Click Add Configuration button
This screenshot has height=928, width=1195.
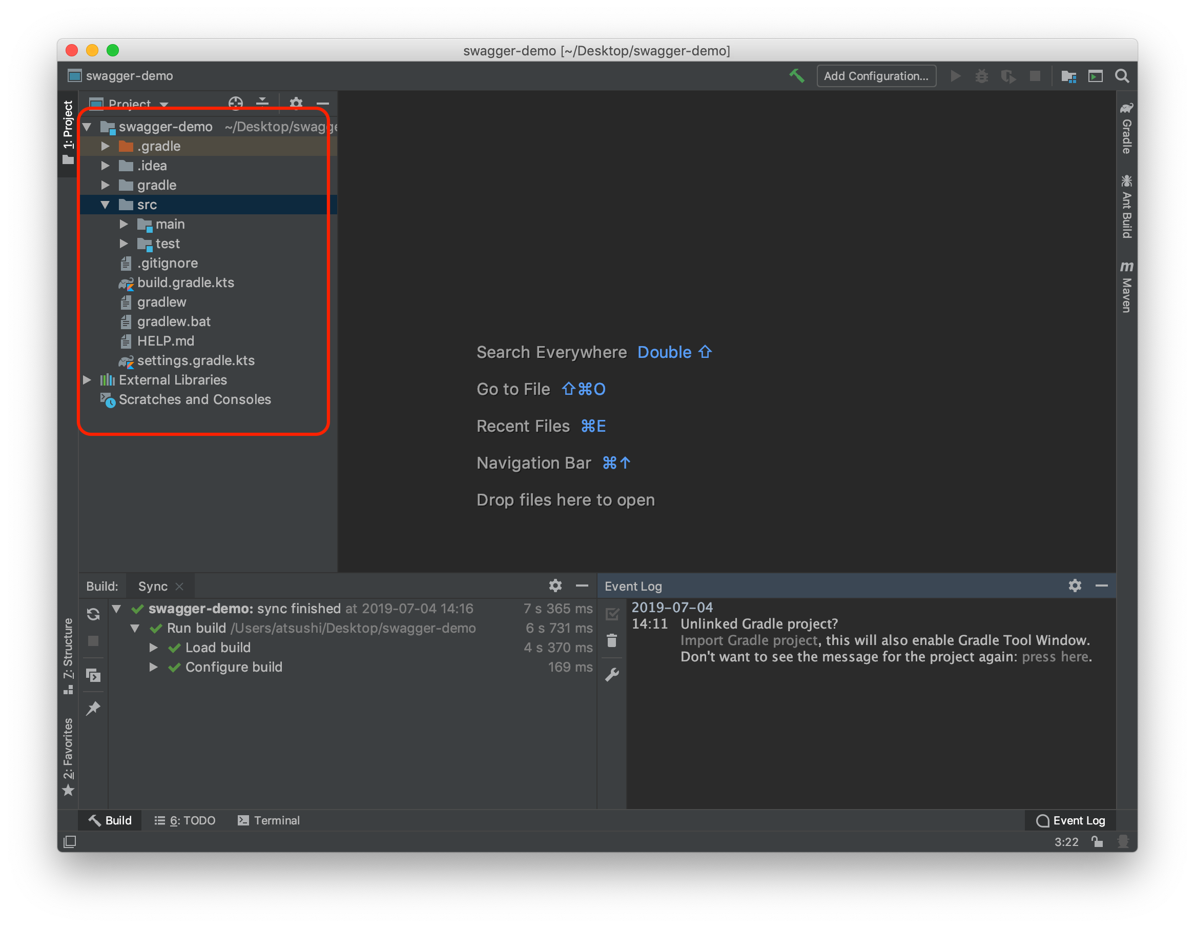[x=875, y=76]
